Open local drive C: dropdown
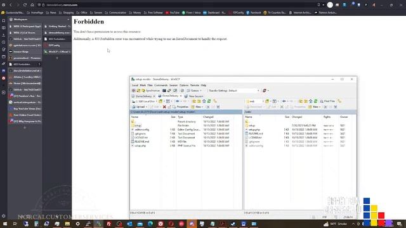 (x=144, y=101)
